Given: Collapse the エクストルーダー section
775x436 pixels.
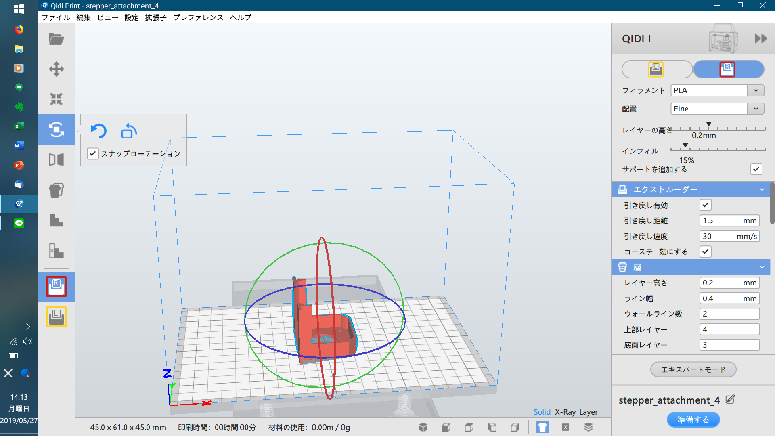Looking at the screenshot, I should click(x=762, y=189).
